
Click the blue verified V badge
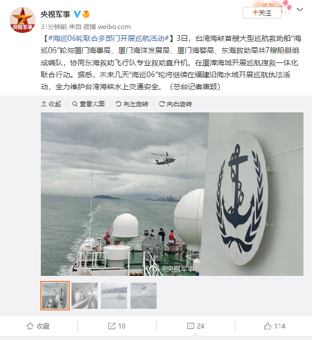(77, 14)
